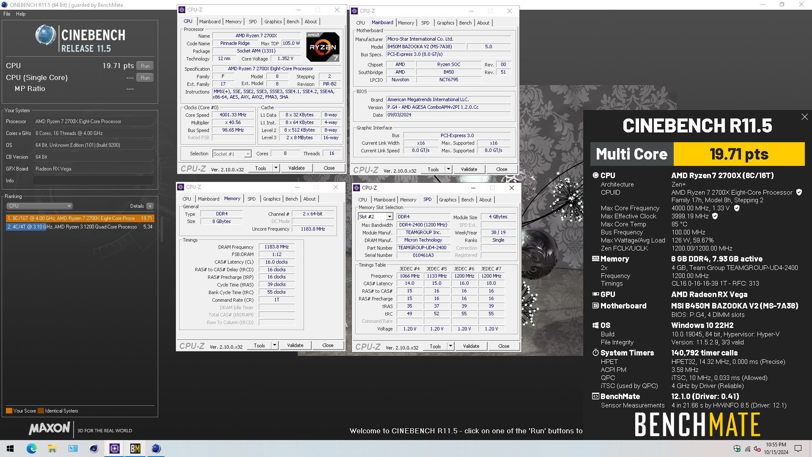Click the muted volume tray icon
812x457 pixels.
tap(757, 449)
